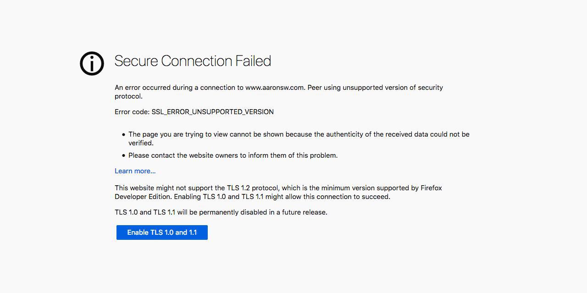The height and width of the screenshot is (293, 587).
Task: Select the SSL_ERROR_UNSUPPORTED_VERSION error code text
Action: coord(213,112)
